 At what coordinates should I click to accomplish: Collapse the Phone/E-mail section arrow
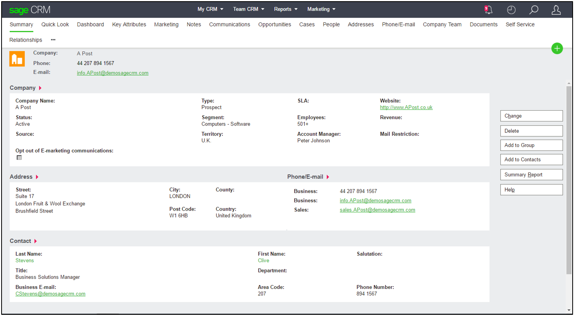(x=328, y=177)
